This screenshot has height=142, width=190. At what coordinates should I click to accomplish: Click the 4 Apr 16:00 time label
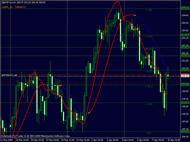pyautogui.click(x=128, y=140)
